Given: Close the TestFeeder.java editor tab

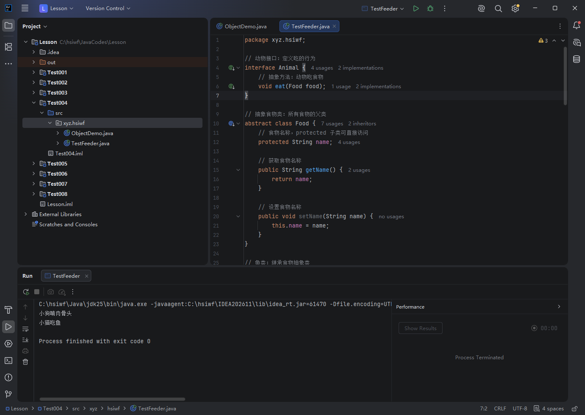Looking at the screenshot, I should click(x=334, y=26).
